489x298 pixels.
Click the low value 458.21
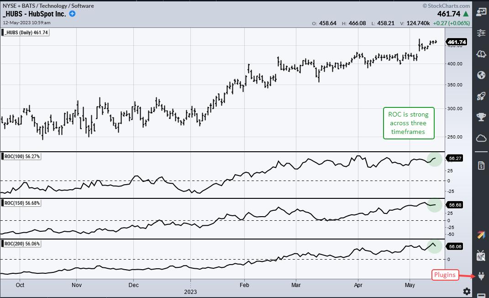(386, 23)
